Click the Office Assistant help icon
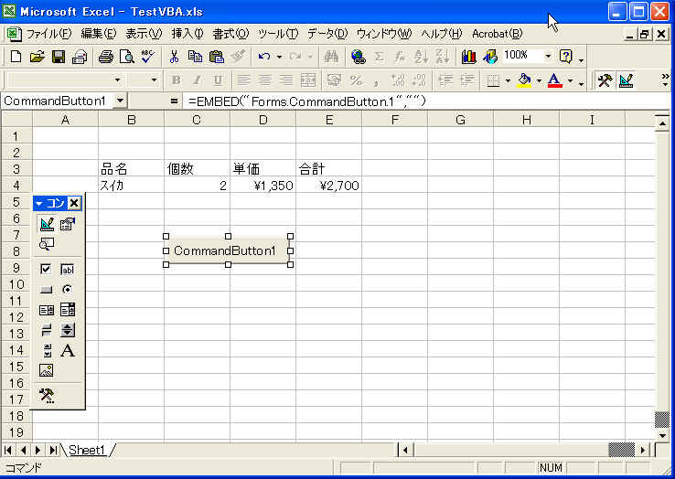The image size is (675, 479). coord(565,57)
